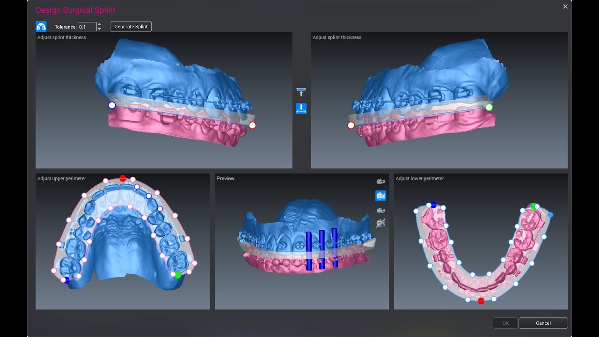Click 'Adjust splint thickness' label in right view
Viewport: 599px width, 337px height.
coord(337,37)
